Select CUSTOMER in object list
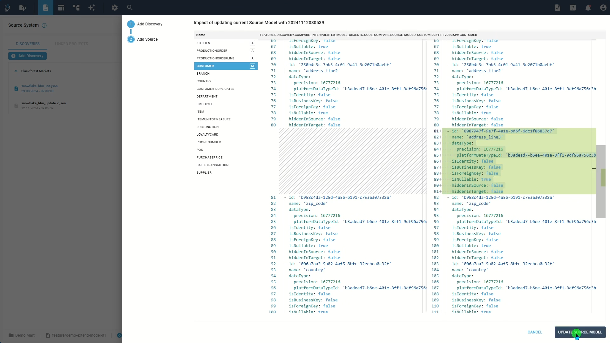Image resolution: width=610 pixels, height=343 pixels. click(x=226, y=66)
